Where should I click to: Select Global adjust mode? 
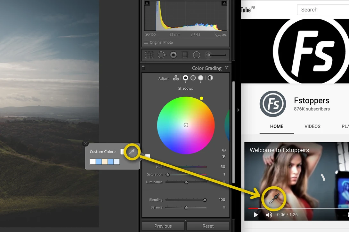(210, 78)
